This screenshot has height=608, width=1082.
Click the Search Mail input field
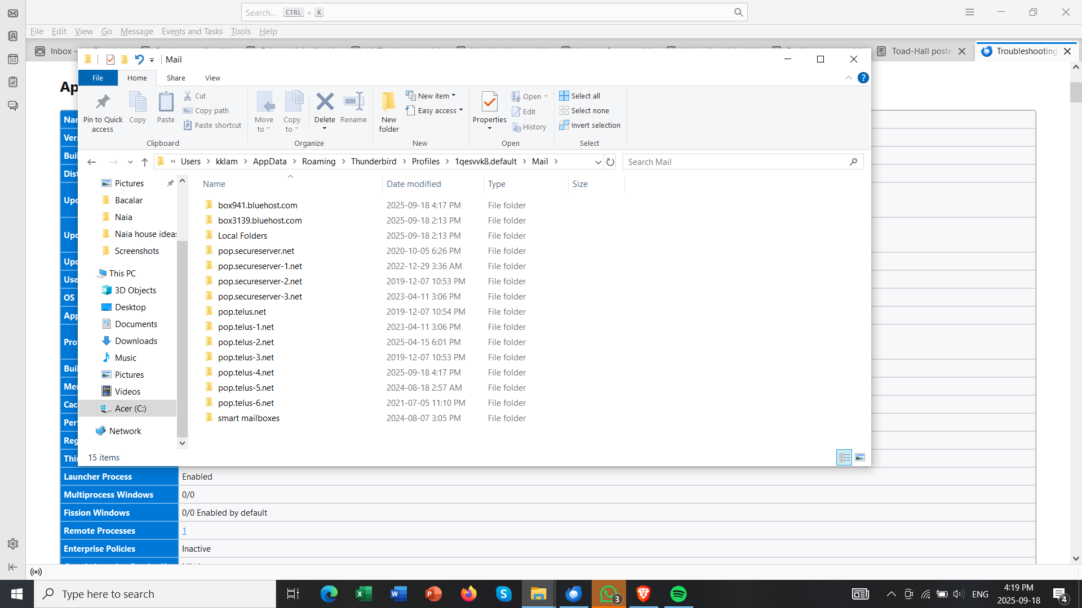[x=743, y=162]
